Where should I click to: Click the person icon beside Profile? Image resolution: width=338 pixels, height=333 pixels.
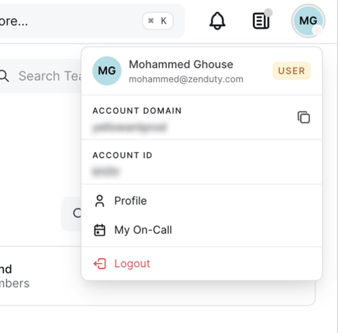click(x=100, y=201)
